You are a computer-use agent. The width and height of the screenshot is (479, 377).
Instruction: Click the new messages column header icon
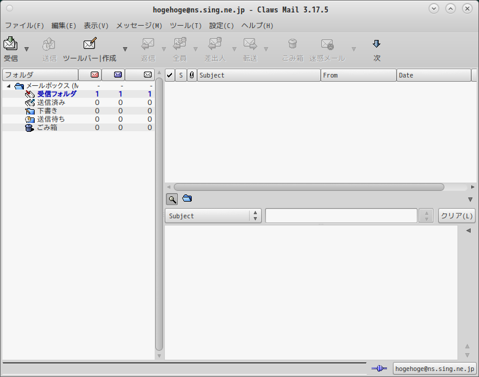[x=94, y=75]
